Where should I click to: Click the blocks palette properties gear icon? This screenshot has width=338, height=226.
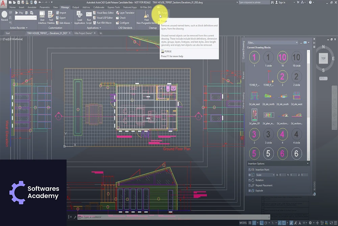pos(314,47)
